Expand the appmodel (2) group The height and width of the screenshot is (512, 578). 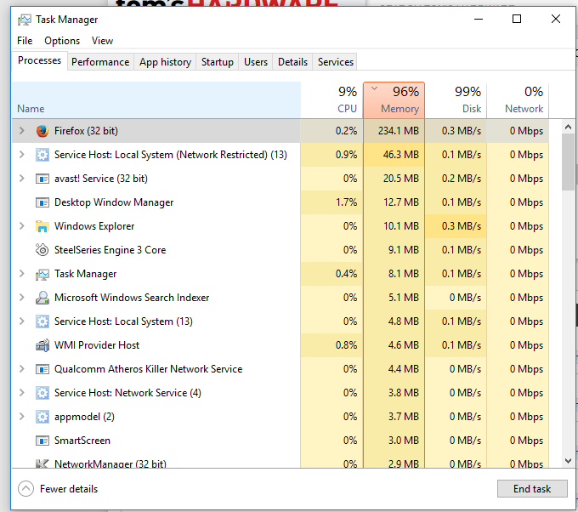point(22,417)
